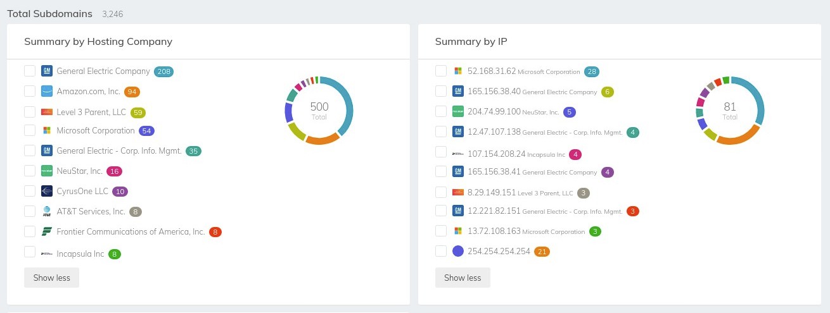This screenshot has height=313, width=830.
Task: Click the General Electric Company logo icon
Action: click(46, 71)
